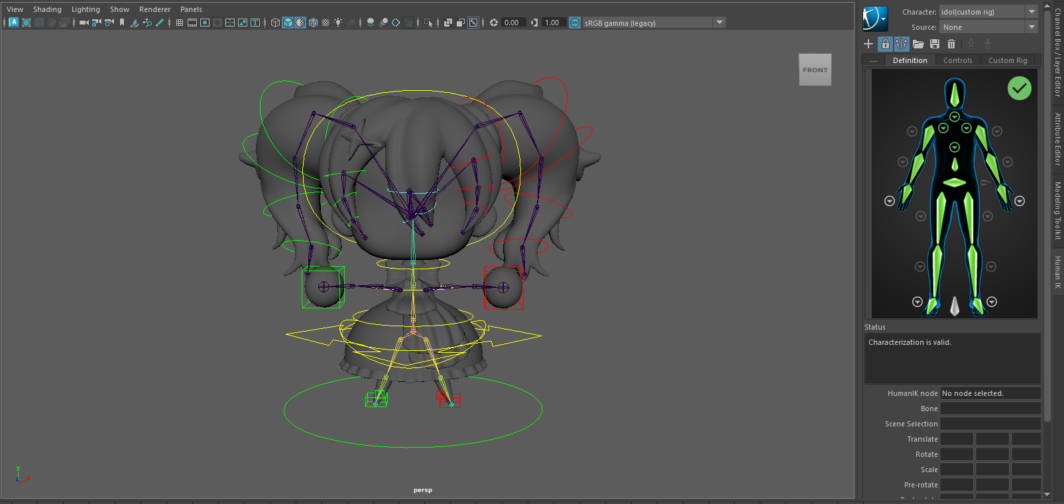Viewport: 1064px width, 504px height.
Task: Click the Bookmarks icon in viewport toolbar
Action: click(122, 23)
